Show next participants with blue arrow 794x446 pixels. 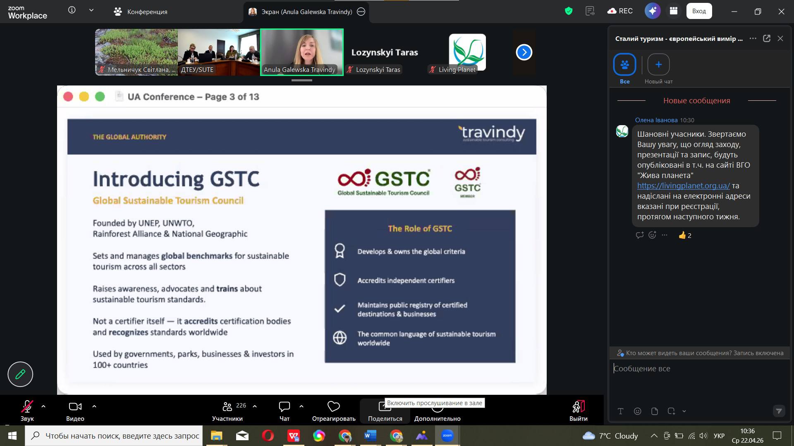(x=524, y=52)
